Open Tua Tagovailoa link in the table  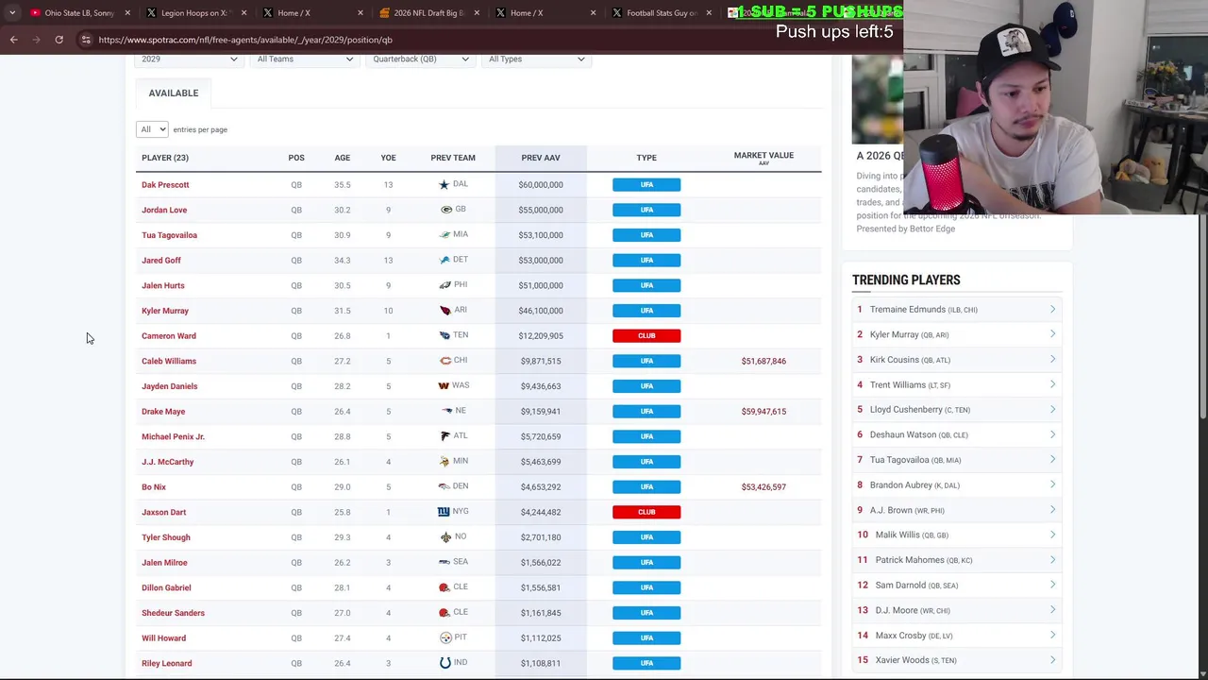[169, 235]
